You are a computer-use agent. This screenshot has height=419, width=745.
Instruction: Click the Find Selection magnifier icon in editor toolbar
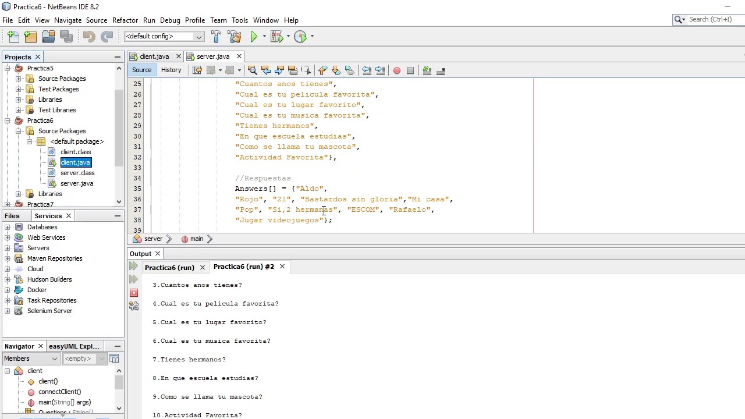point(252,70)
